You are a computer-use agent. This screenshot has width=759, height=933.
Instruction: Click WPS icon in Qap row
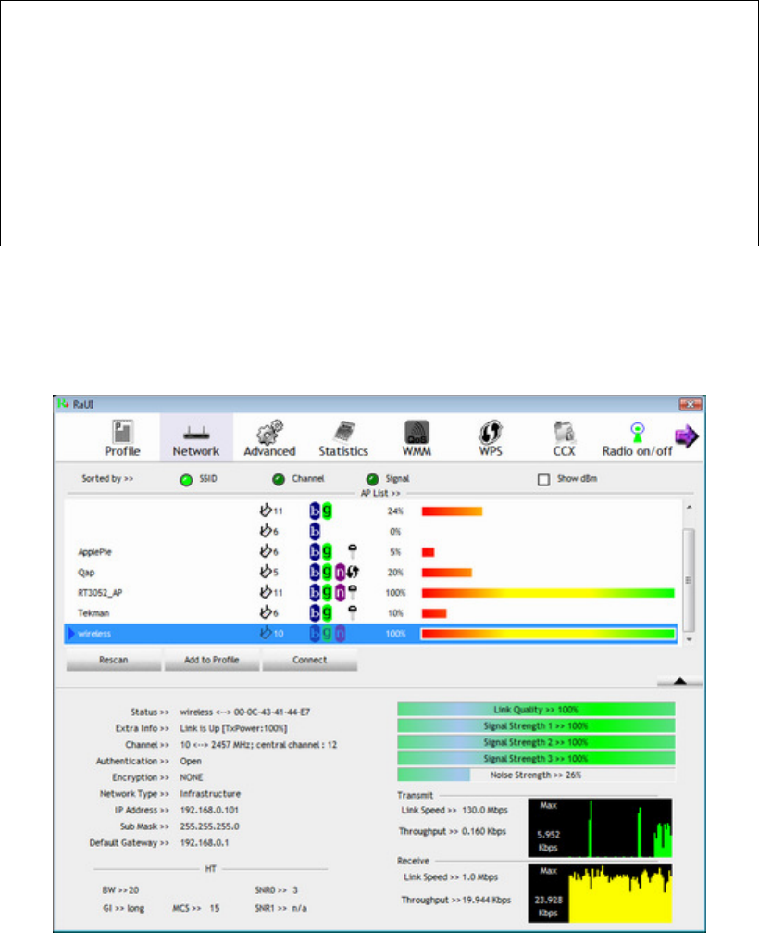coord(353,573)
